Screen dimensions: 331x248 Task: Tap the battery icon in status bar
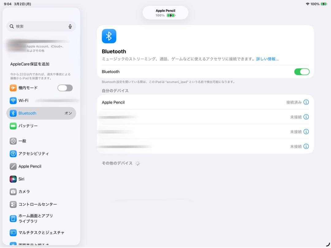[x=324, y=4]
